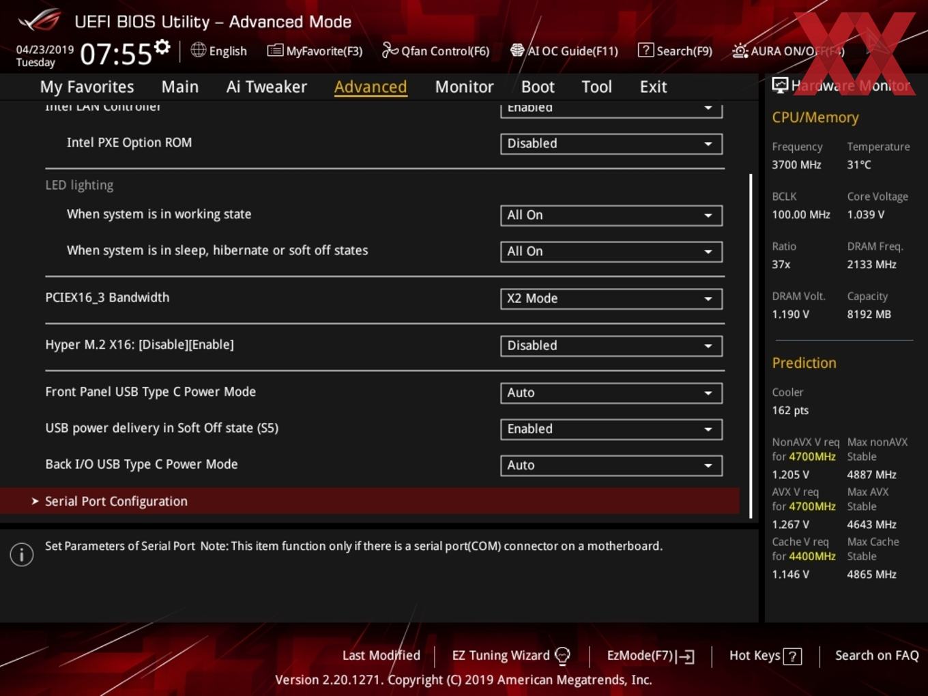Click the Hot Keys question mark icon
Image resolution: width=928 pixels, height=696 pixels.
(x=792, y=656)
